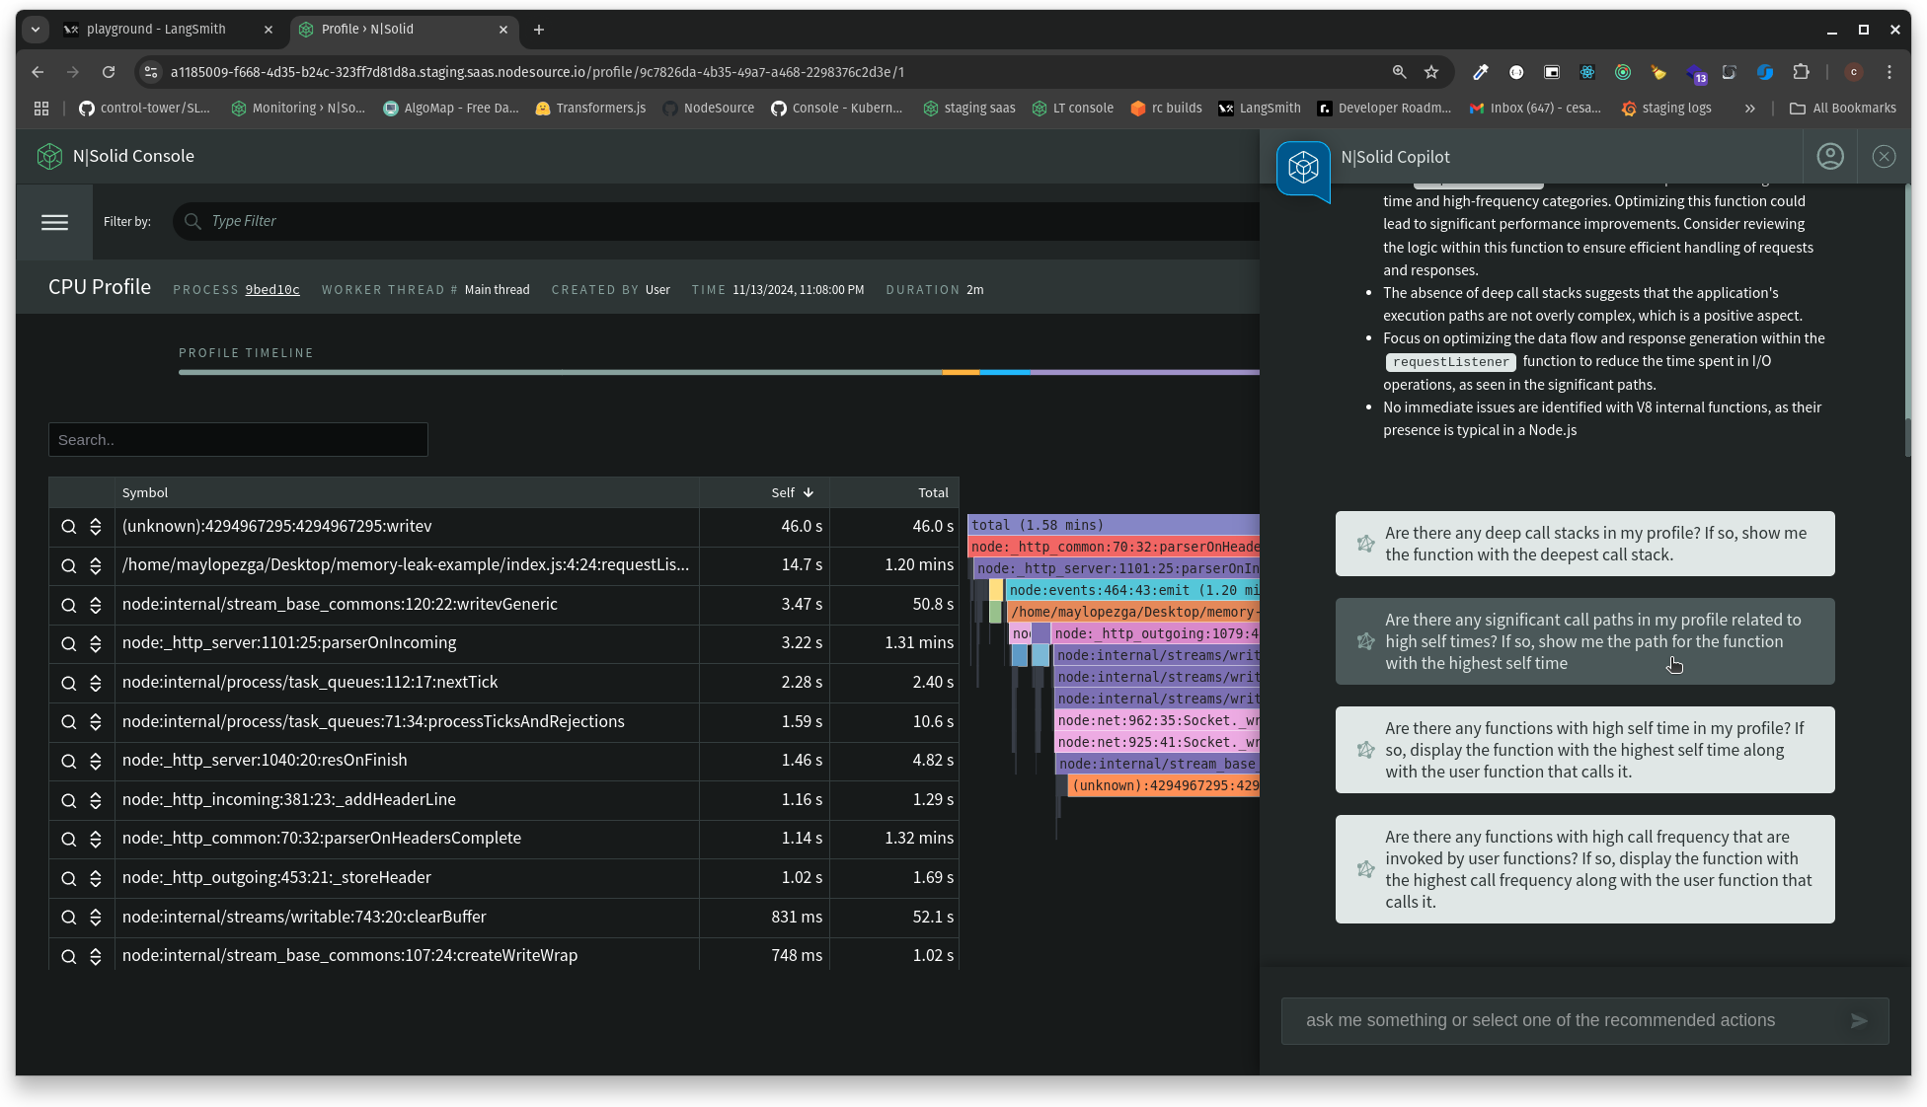Screen dimensions: 1927x1107
Task: Open the Chrome extensions puzzle icon
Action: [x=1801, y=72]
